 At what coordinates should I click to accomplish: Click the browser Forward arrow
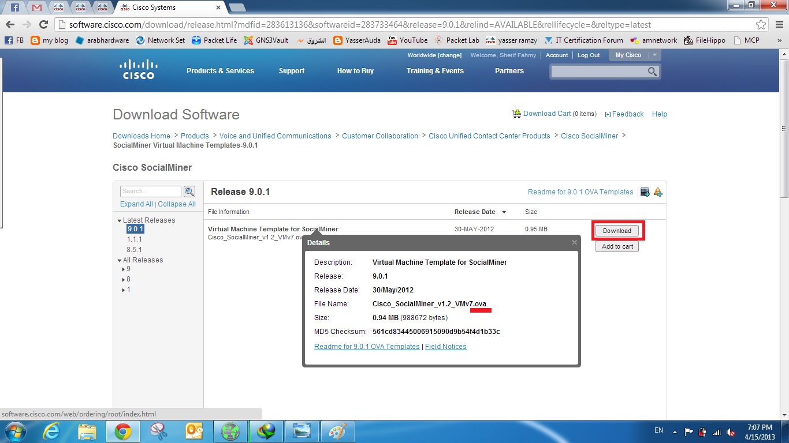(x=27, y=25)
